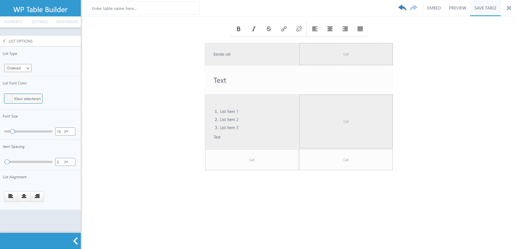Select 'List Item 2' in the list
Screen dimensions: 517x249
point(229,120)
